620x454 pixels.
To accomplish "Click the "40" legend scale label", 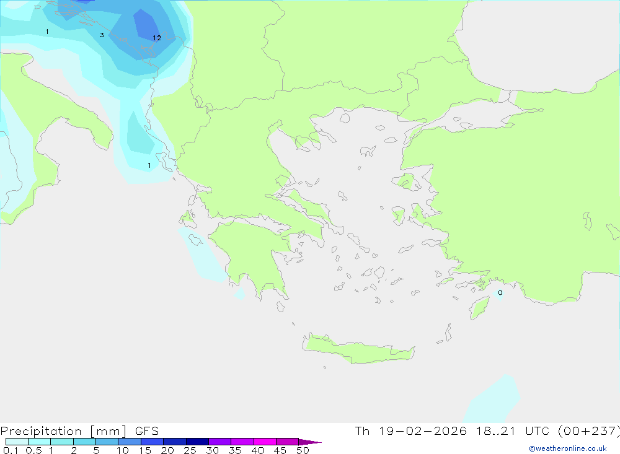I will tap(257, 450).
